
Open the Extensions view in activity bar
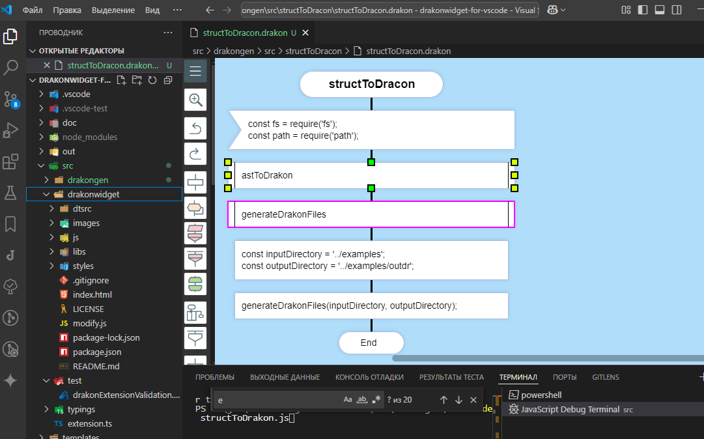click(x=10, y=162)
